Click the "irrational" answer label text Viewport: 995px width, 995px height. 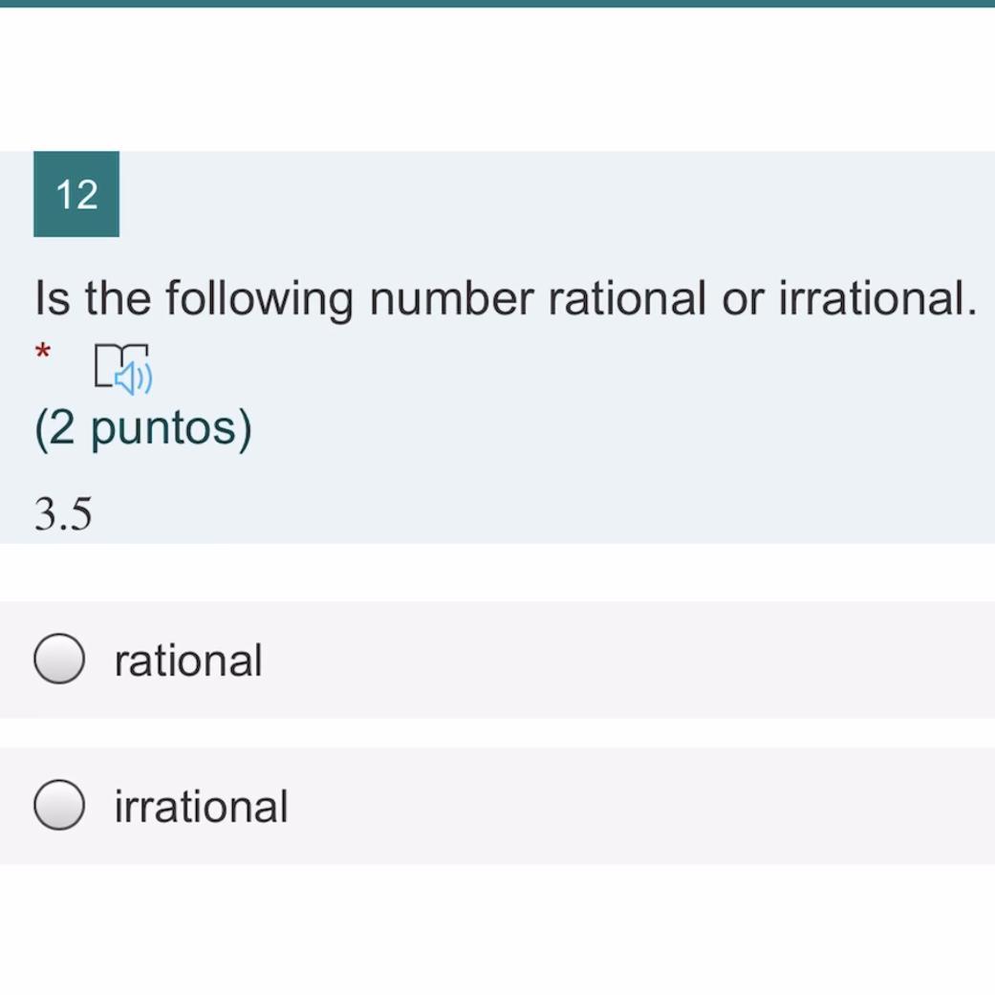[201, 806]
